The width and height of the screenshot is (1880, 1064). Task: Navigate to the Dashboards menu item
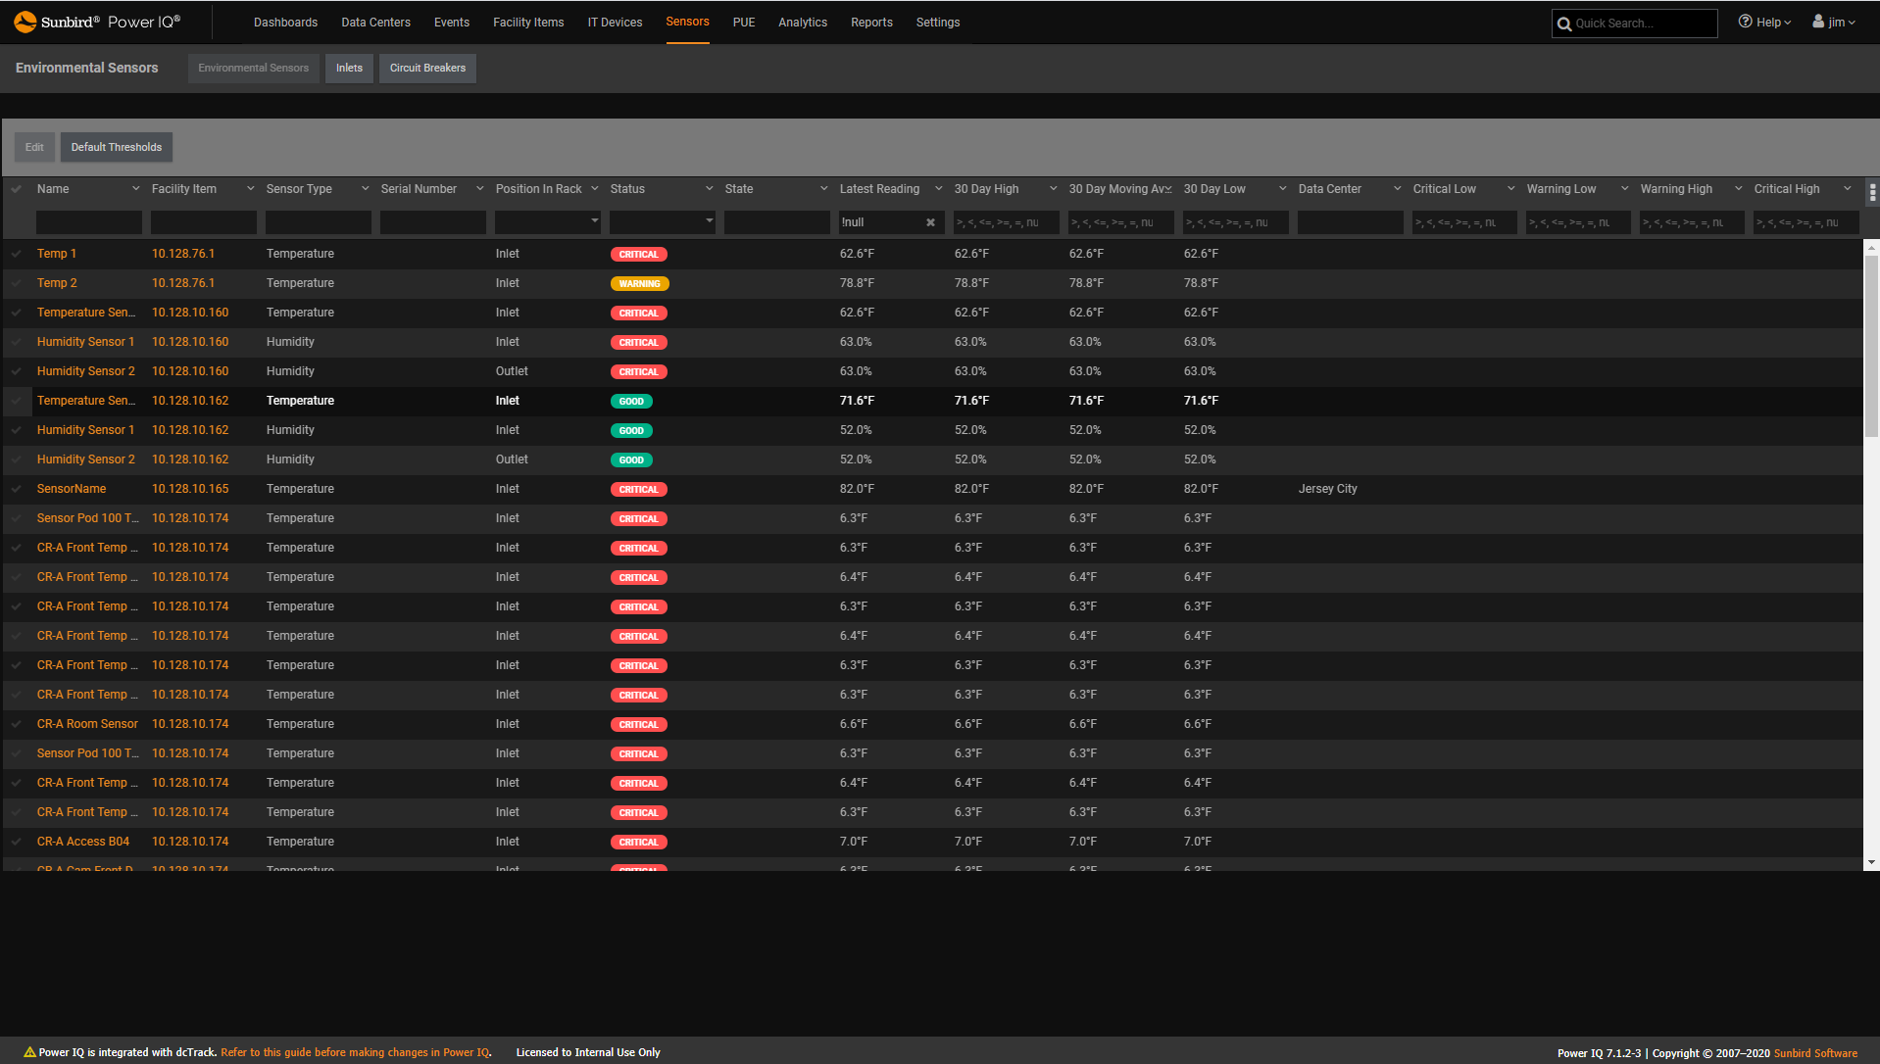285,22
